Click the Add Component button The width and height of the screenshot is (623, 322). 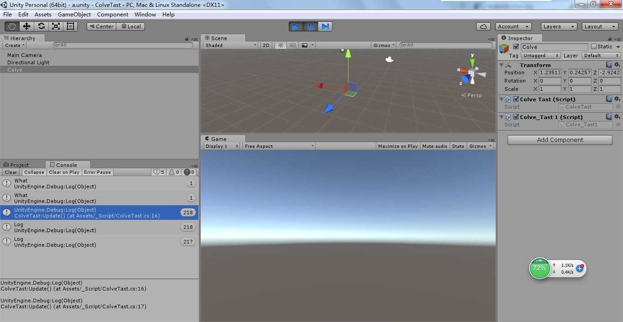coord(560,140)
